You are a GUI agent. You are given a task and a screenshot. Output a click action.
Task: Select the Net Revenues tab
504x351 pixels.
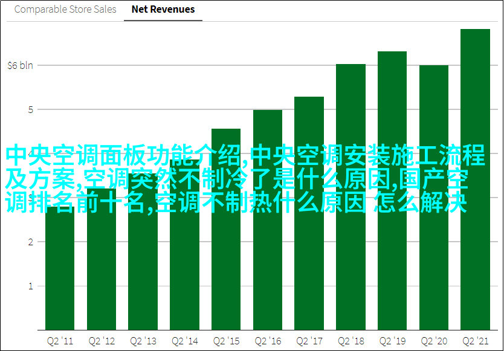click(163, 10)
